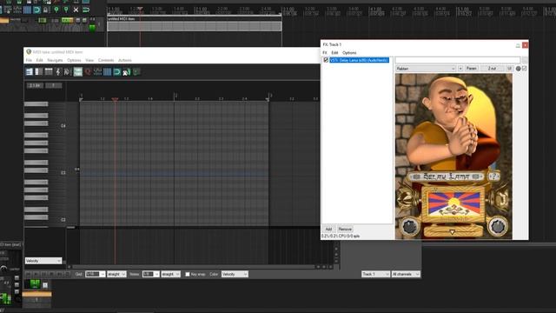The image size is (556, 313).
Task: Enable the Delay Lama FX checkbox
Action: point(326,60)
